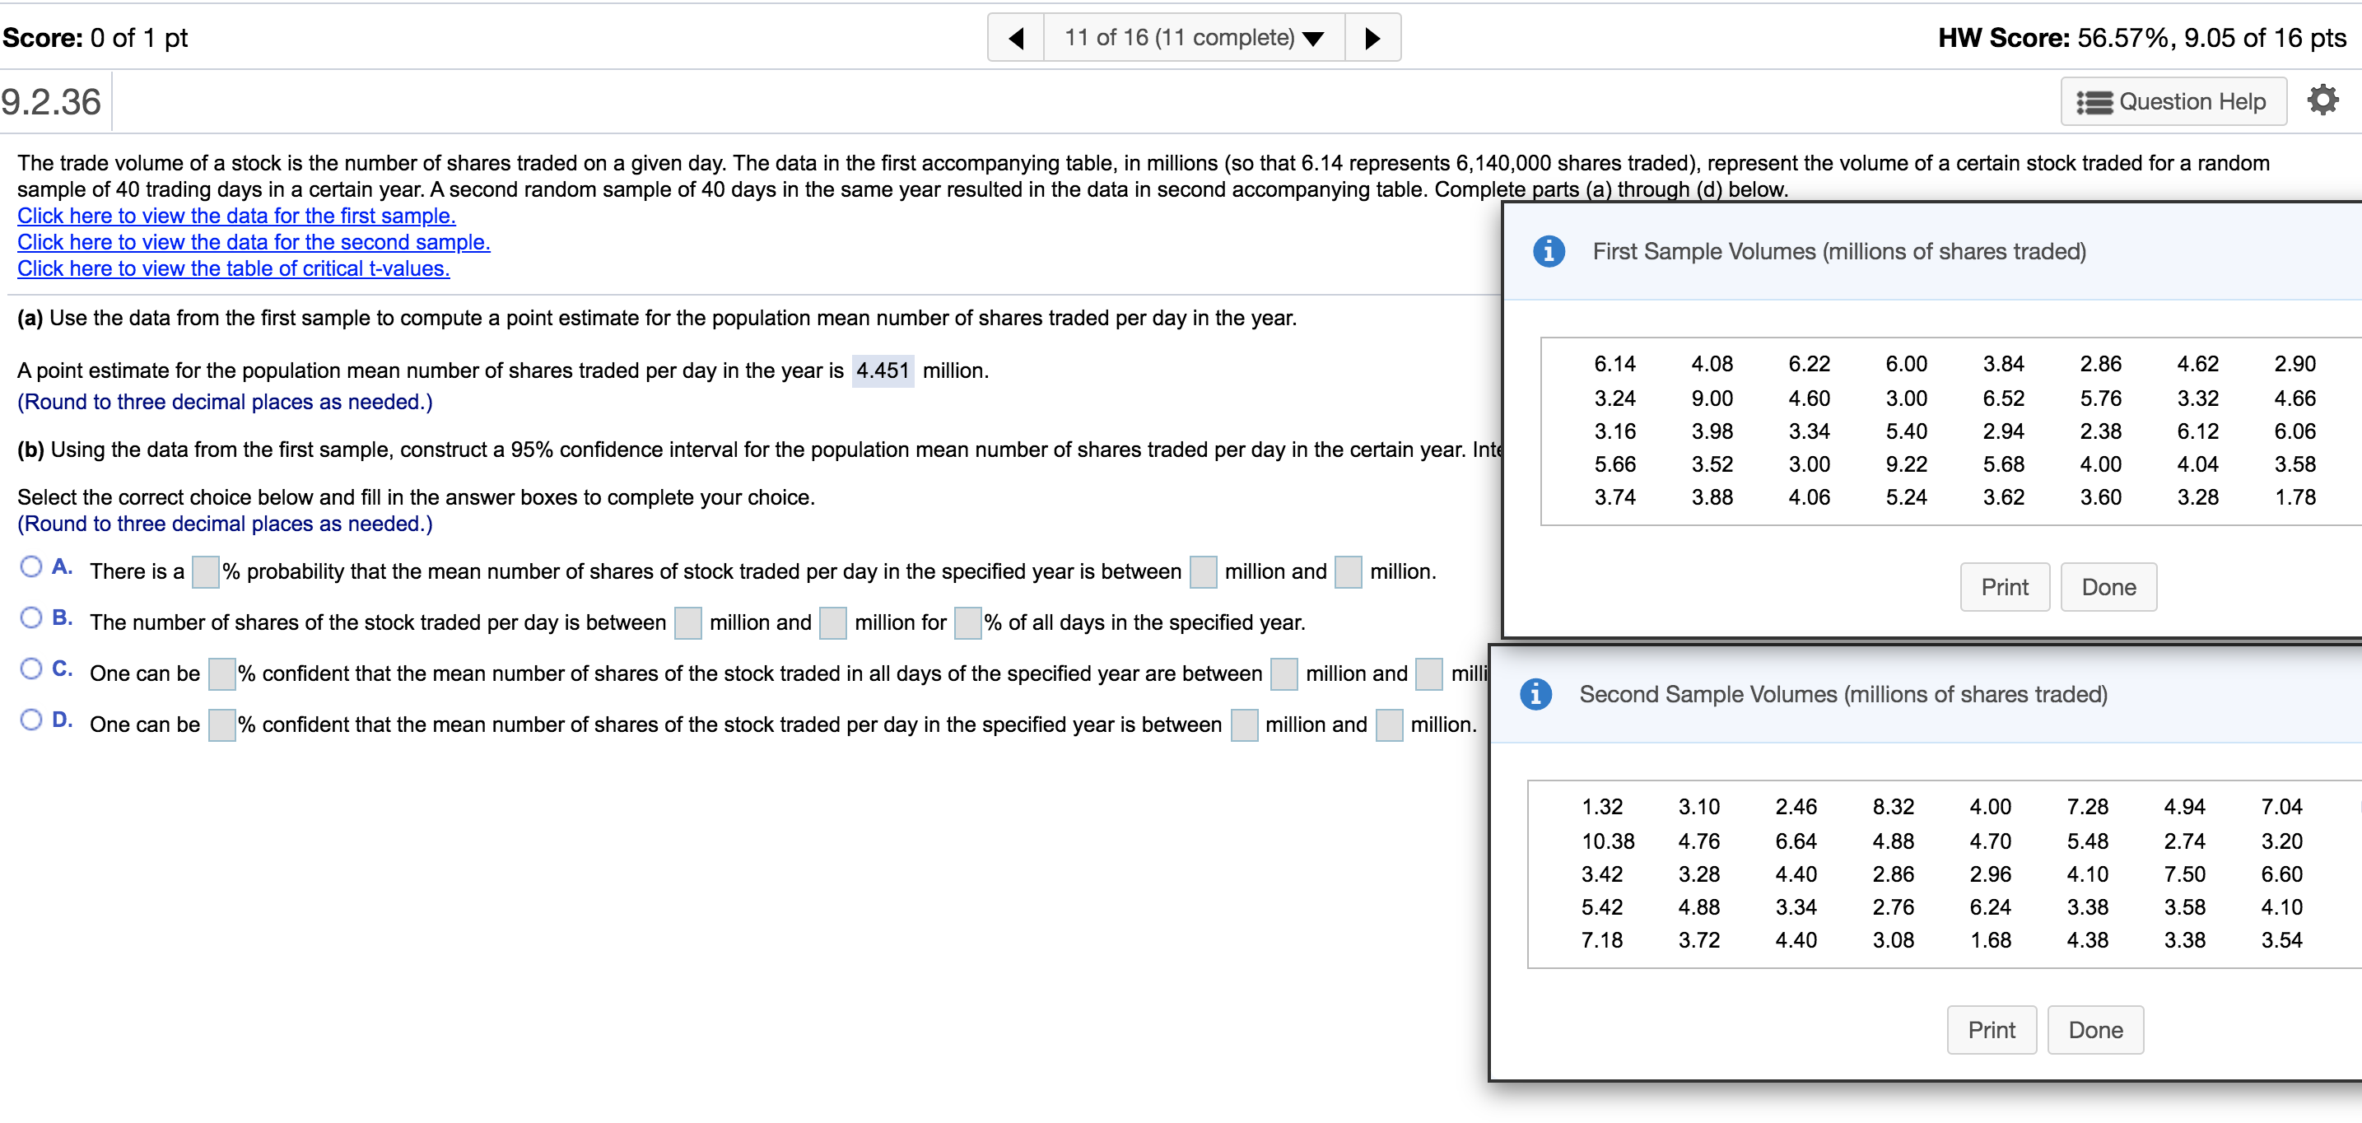
Task: Open the settings gear icon
Action: [x=2323, y=100]
